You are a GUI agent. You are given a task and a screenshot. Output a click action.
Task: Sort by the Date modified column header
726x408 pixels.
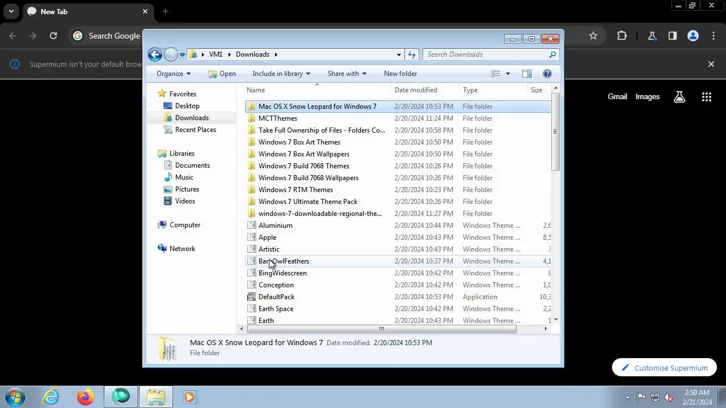click(425, 90)
